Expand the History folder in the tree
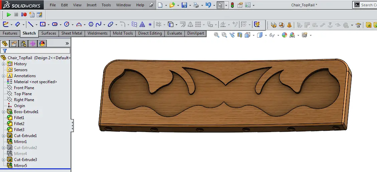This screenshot has height=172, width=377. [x=4, y=64]
